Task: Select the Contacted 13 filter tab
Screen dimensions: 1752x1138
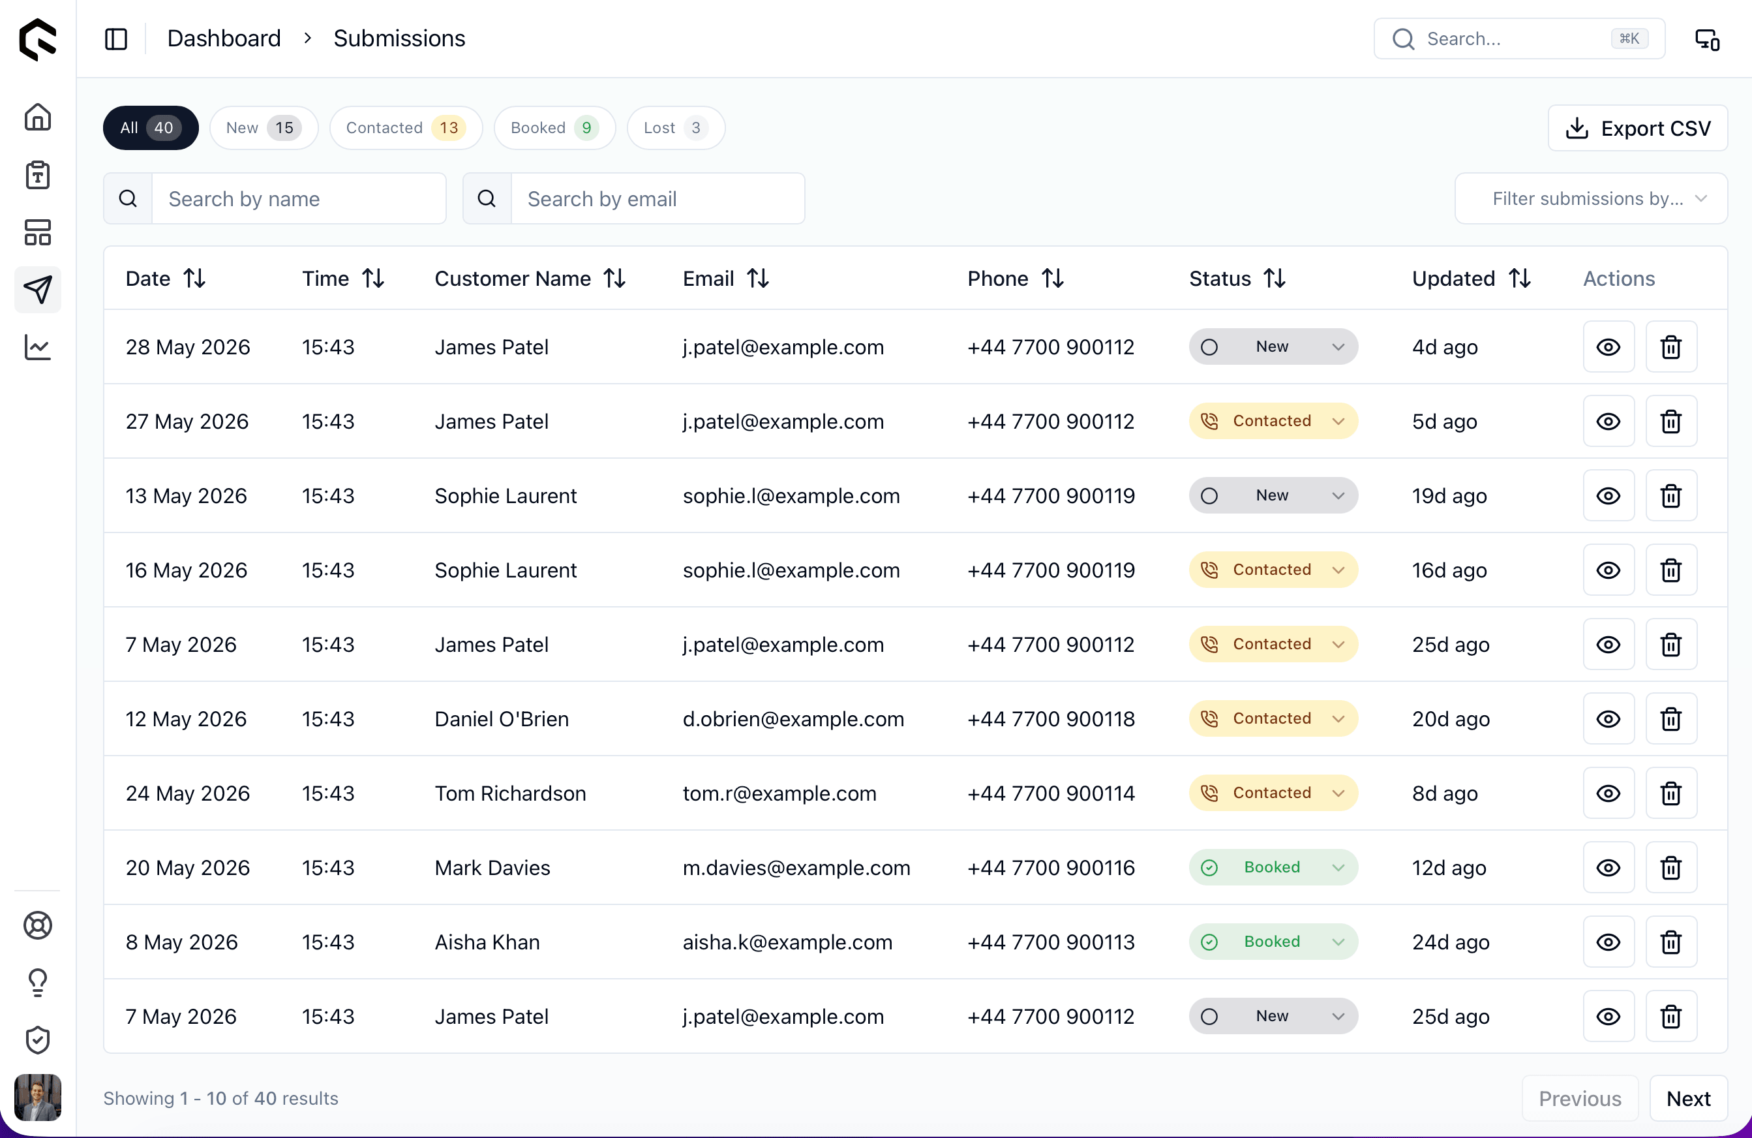Action: click(x=406, y=128)
